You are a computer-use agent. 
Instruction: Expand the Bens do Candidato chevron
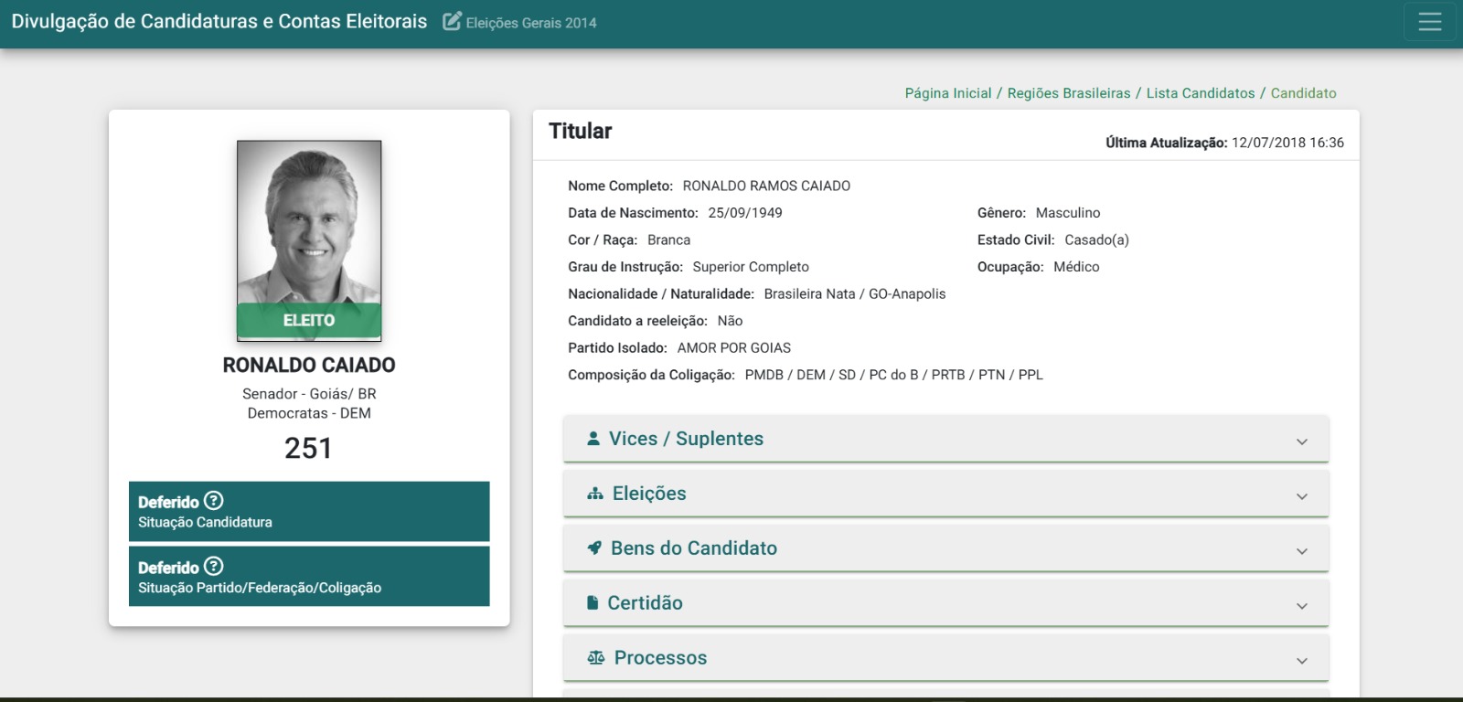pos(1302,551)
